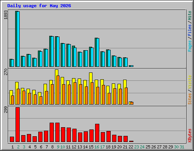Click the cyan hits bar for day 8
Screen dimensions: 194x151
tap(52, 51)
